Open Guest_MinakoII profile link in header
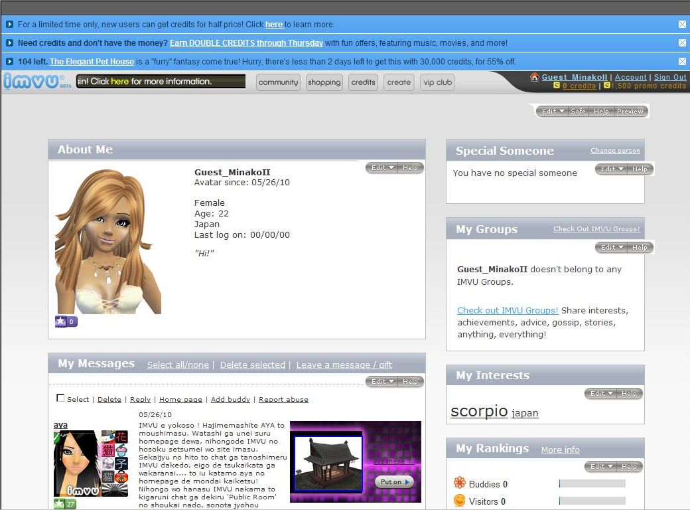 click(x=575, y=77)
